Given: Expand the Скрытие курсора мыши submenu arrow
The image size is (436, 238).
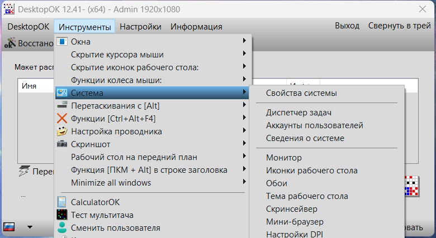Looking at the screenshot, I should pyautogui.click(x=244, y=55).
